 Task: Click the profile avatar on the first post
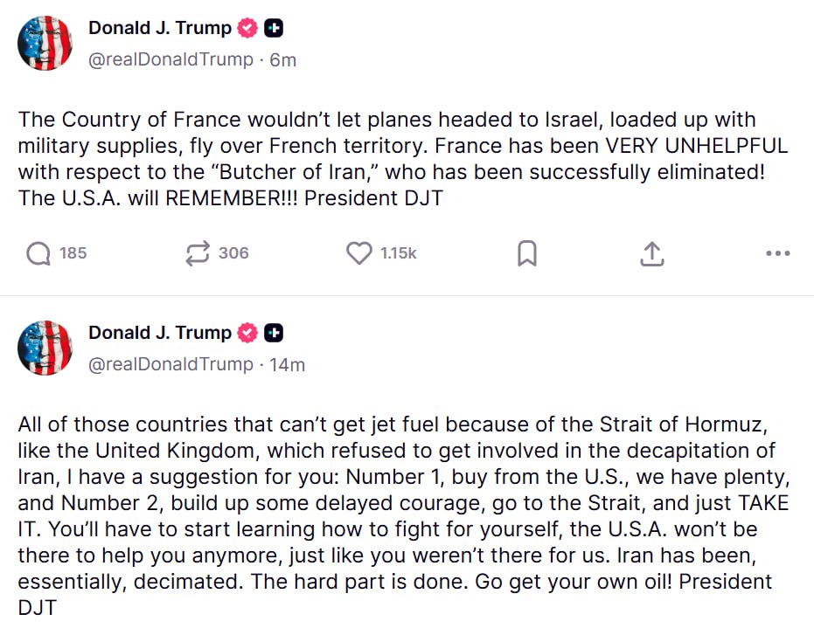[x=45, y=43]
